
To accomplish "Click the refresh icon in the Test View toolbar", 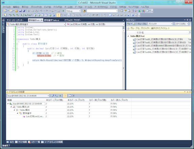I will 134,24.
